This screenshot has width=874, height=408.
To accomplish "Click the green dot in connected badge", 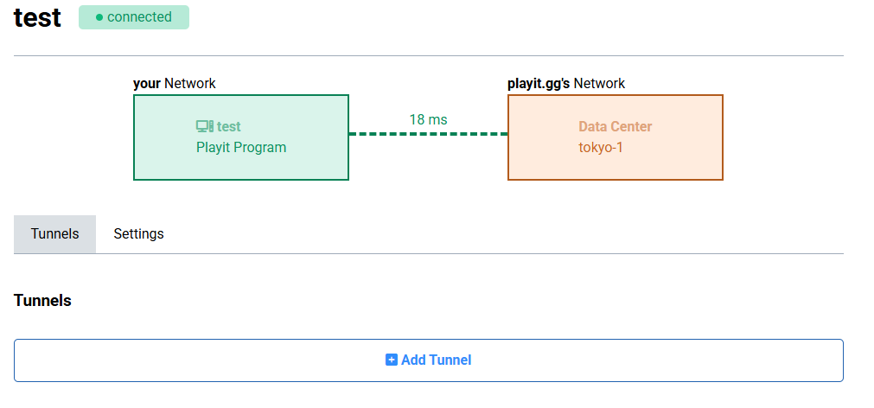I will pyautogui.click(x=99, y=18).
